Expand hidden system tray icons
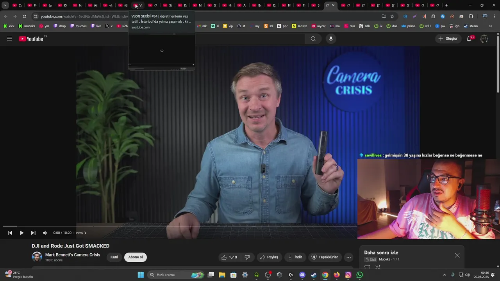 tap(445, 275)
